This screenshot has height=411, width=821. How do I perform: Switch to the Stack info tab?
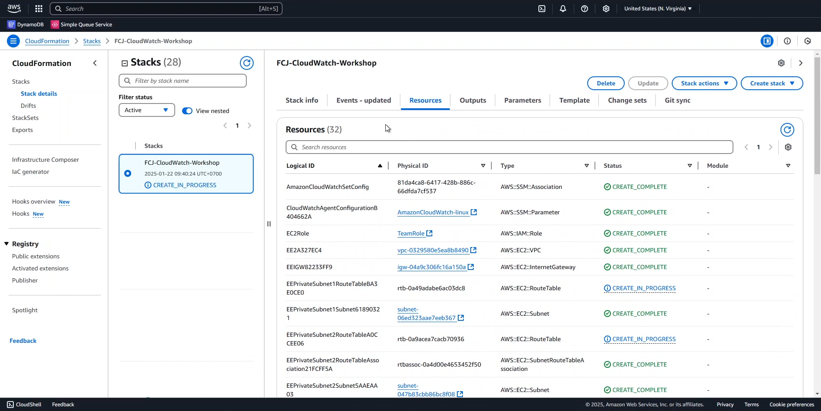point(302,100)
